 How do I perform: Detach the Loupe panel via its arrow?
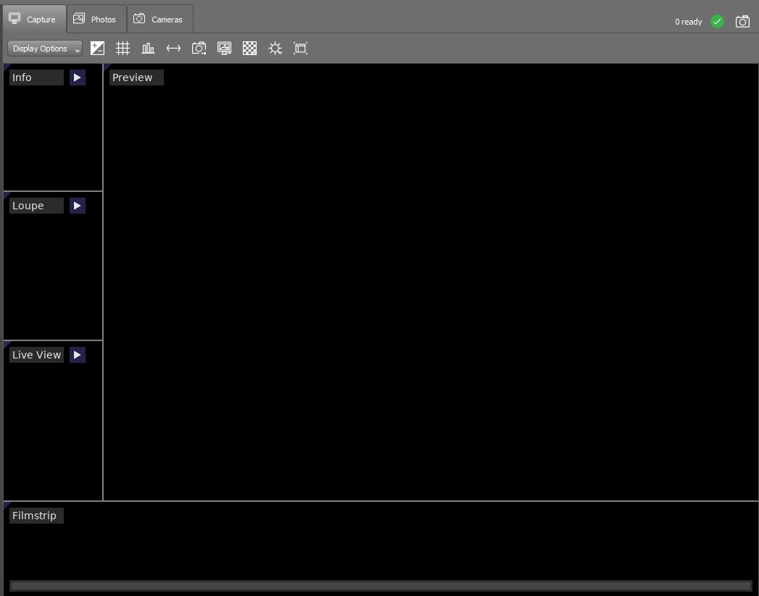(x=78, y=206)
